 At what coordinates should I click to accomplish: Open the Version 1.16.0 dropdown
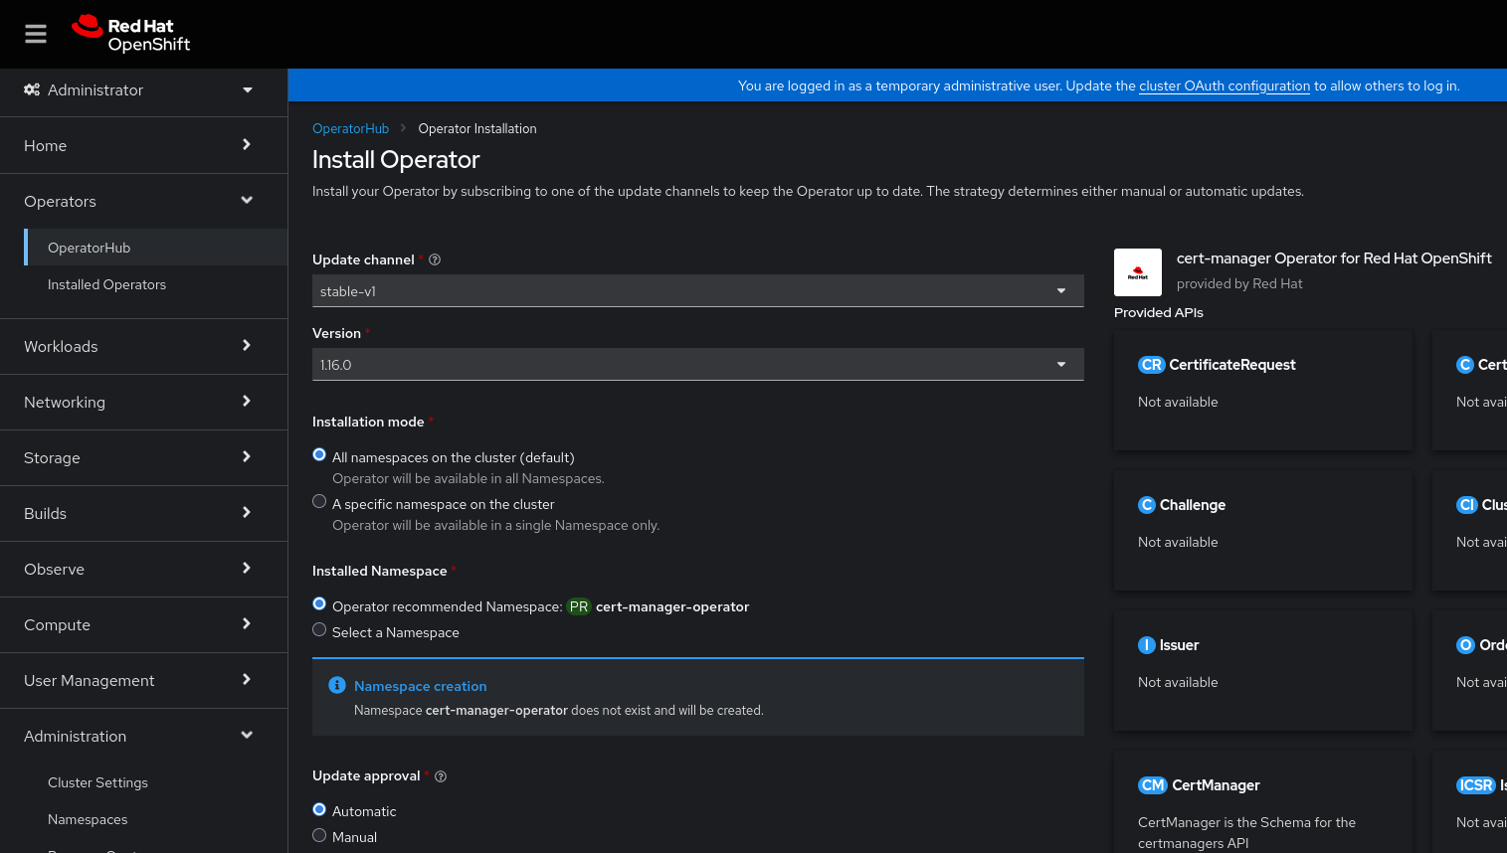pyautogui.click(x=697, y=365)
